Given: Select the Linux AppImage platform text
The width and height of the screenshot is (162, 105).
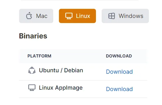Looking at the screenshot, I should coord(61,88).
